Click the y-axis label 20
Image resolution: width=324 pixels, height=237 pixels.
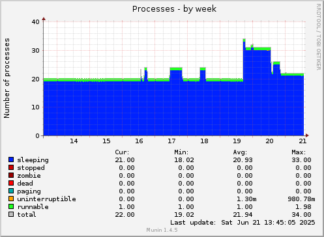click(35, 79)
